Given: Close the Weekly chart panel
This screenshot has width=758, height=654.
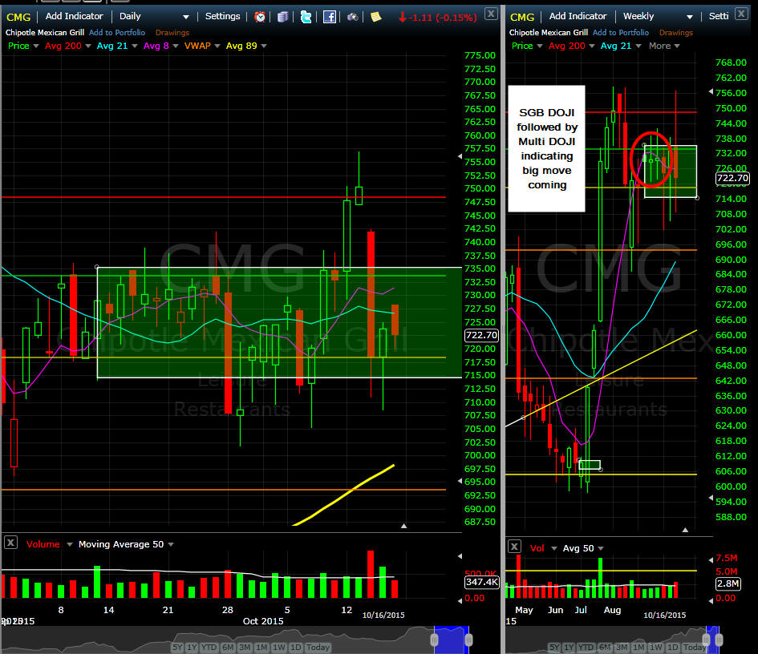Looking at the screenshot, I should point(740,14).
